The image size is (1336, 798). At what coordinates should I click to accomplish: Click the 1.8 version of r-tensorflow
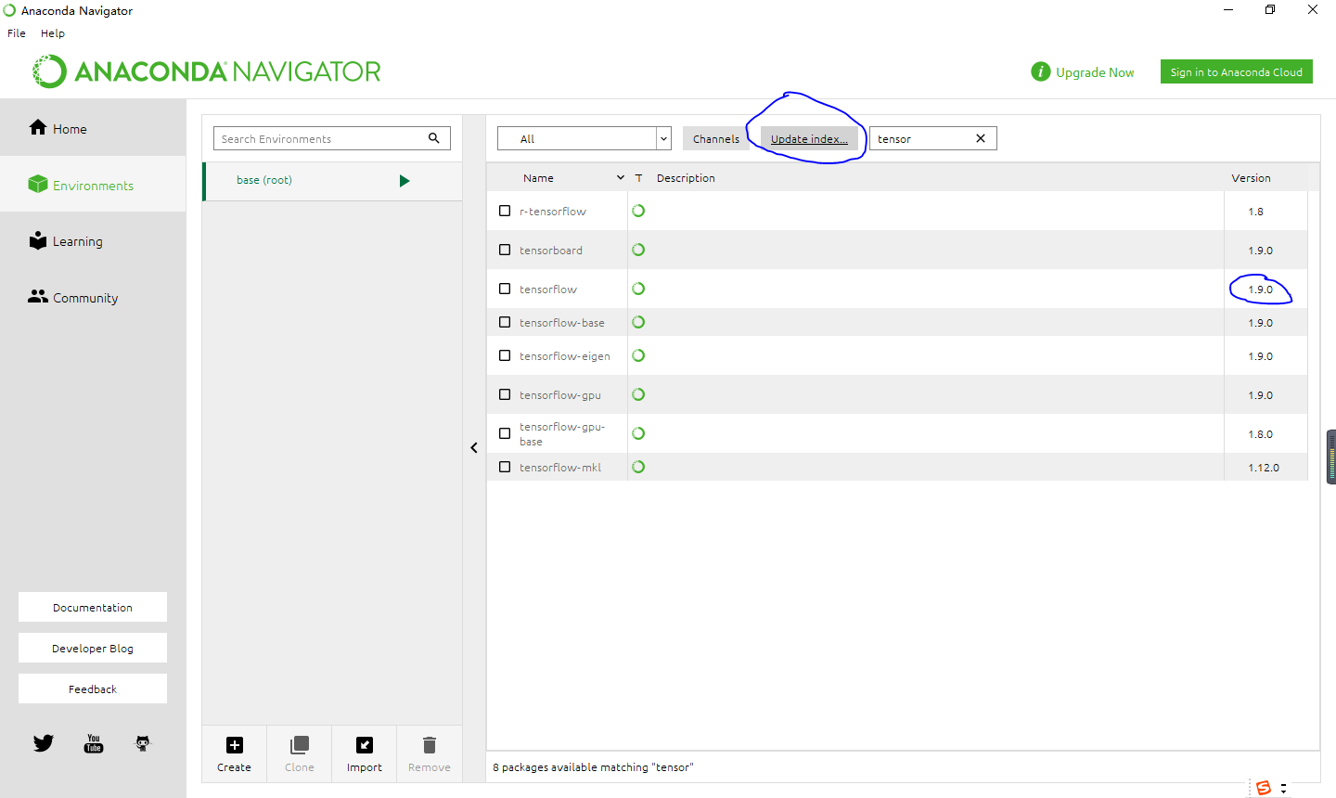(x=1256, y=212)
